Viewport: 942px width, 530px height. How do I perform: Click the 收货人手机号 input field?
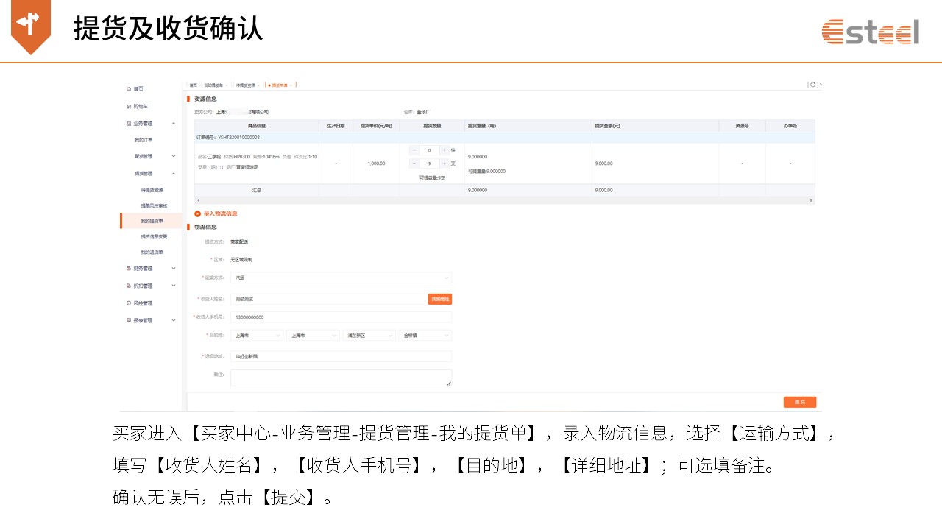341,317
